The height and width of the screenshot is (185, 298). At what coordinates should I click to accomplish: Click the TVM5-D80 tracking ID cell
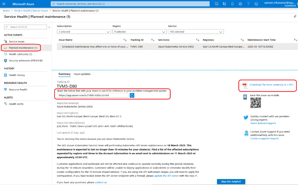pyautogui.click(x=136, y=47)
